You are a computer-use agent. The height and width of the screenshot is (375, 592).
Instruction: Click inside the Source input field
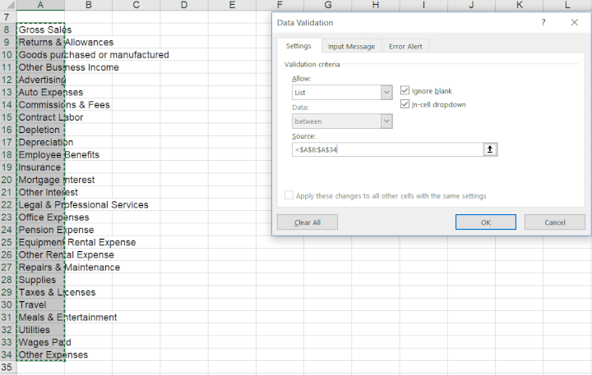(x=387, y=149)
